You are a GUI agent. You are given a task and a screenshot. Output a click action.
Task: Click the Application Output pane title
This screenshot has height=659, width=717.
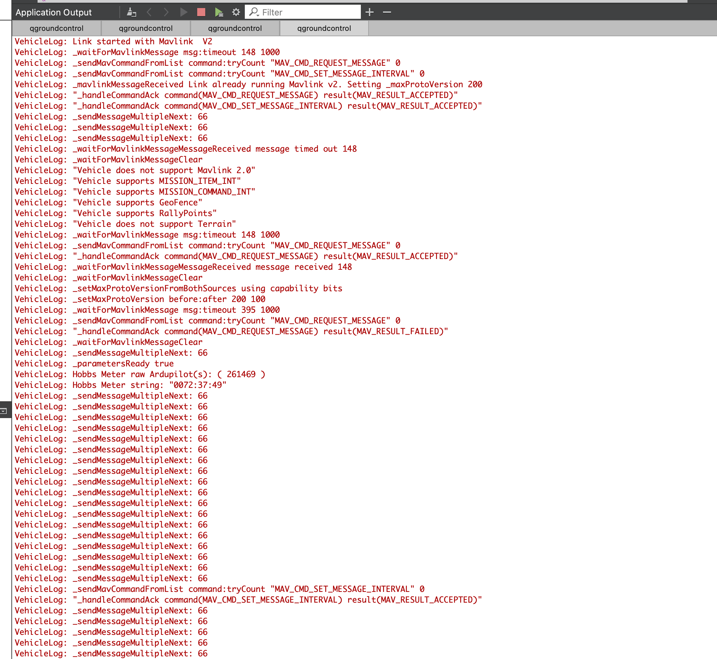pyautogui.click(x=53, y=12)
